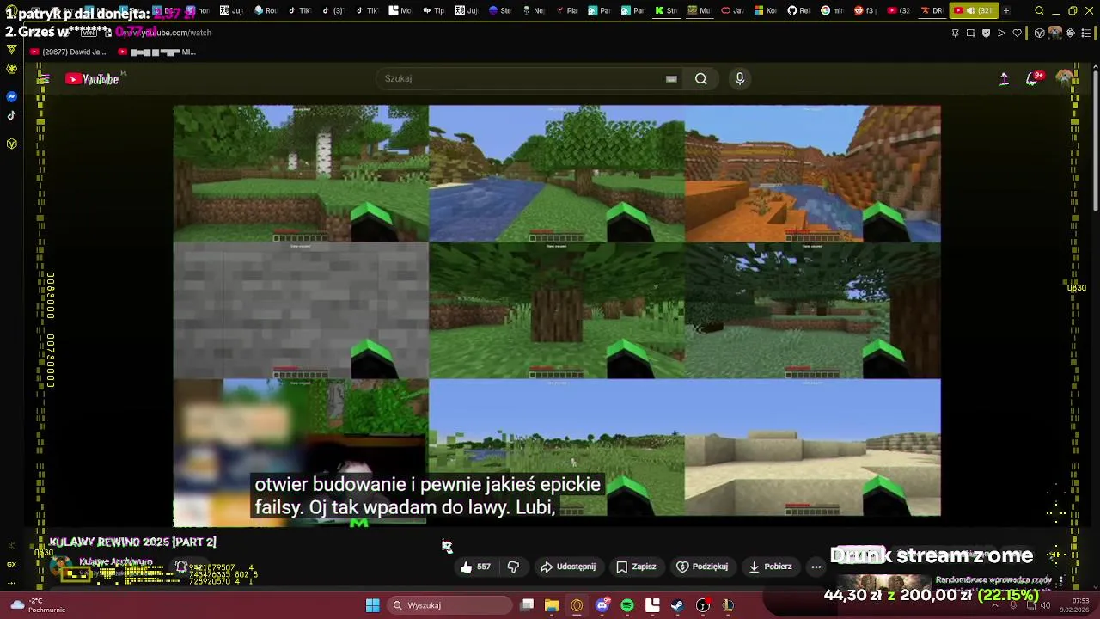This screenshot has width=1100, height=619.
Task: Open the Kulawe Archiwum channel name
Action: point(116,561)
